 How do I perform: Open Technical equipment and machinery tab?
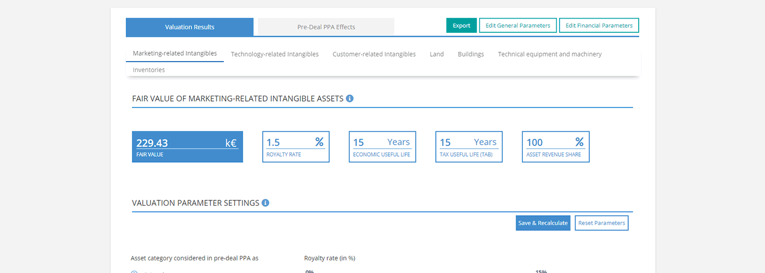[550, 54]
